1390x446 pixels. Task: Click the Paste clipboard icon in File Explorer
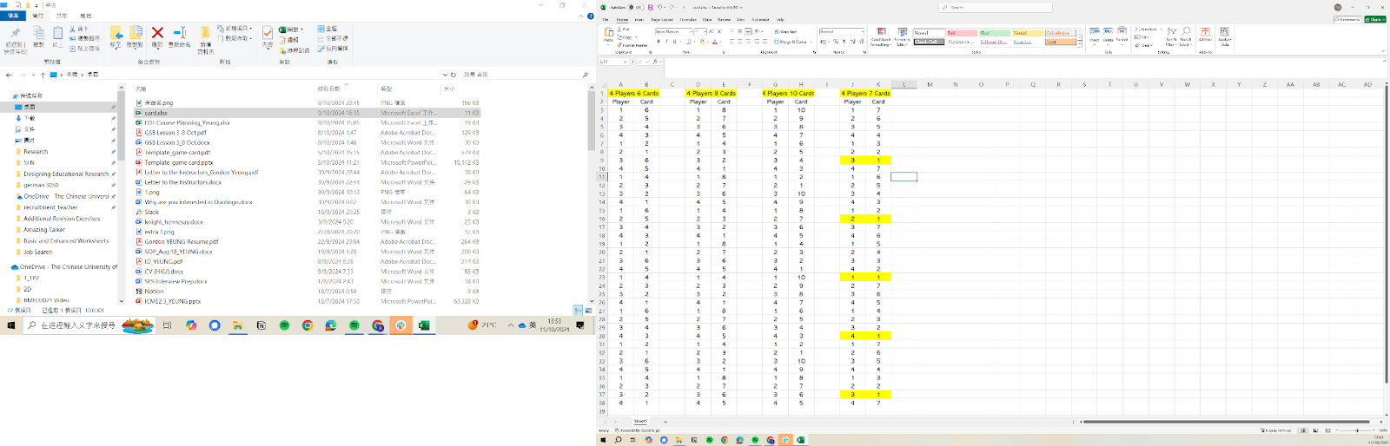coord(57,33)
